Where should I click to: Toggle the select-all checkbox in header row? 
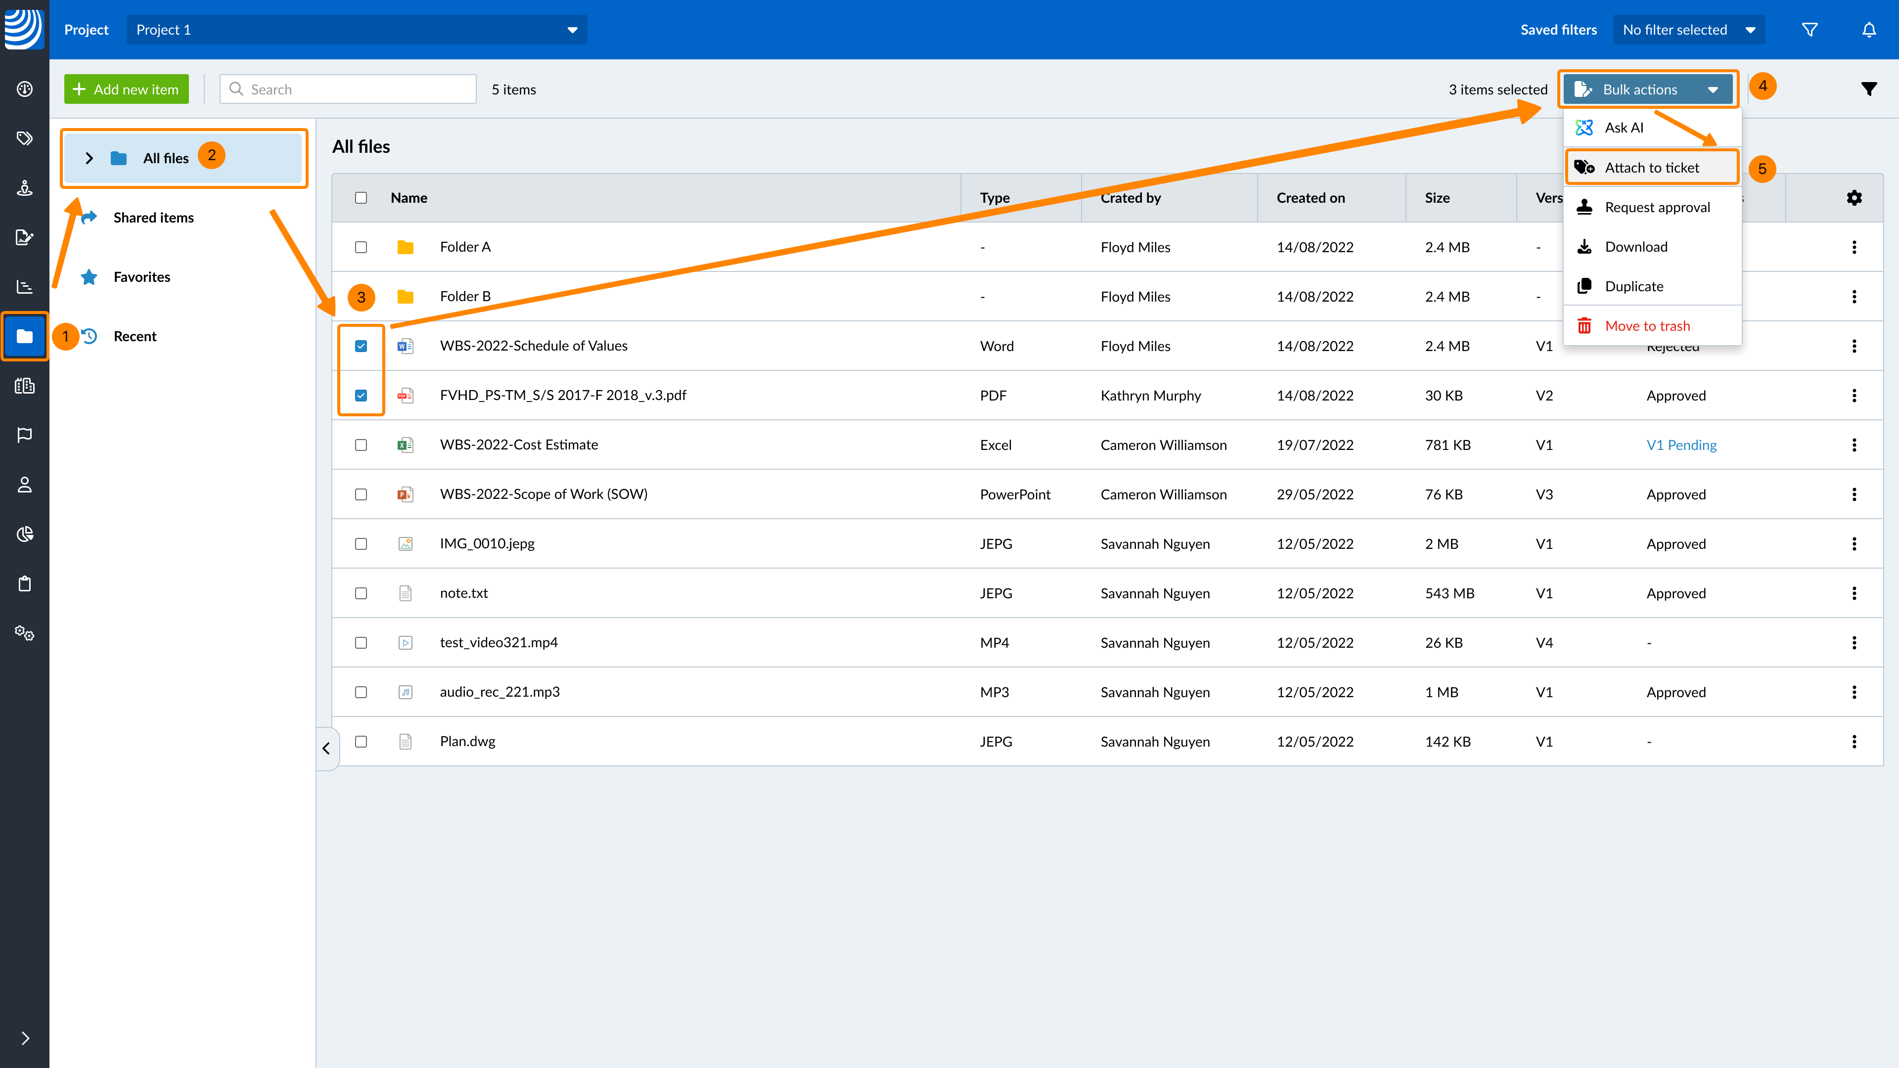click(x=361, y=198)
